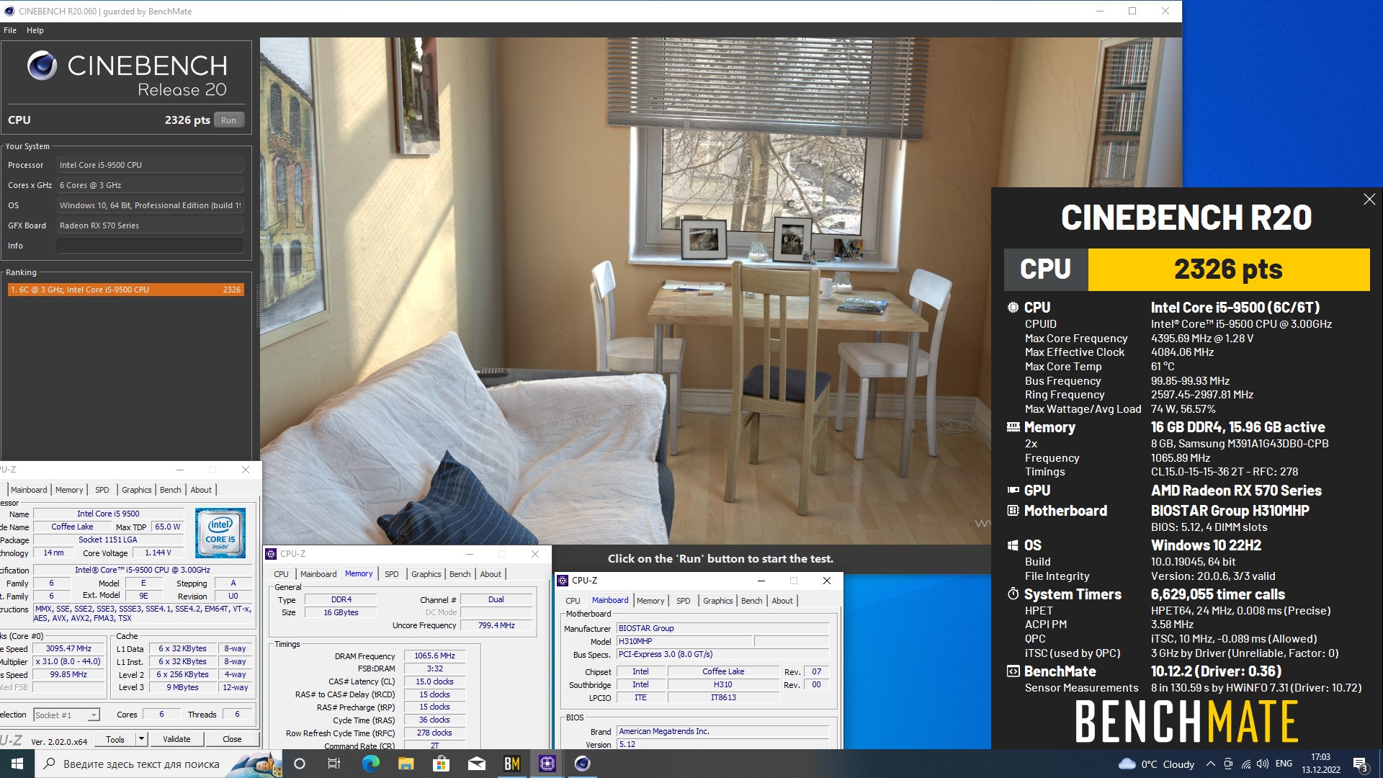Viewport: 1383px width, 778px height.
Task: Open About tab in middle CPU-Z window
Action: tap(491, 574)
